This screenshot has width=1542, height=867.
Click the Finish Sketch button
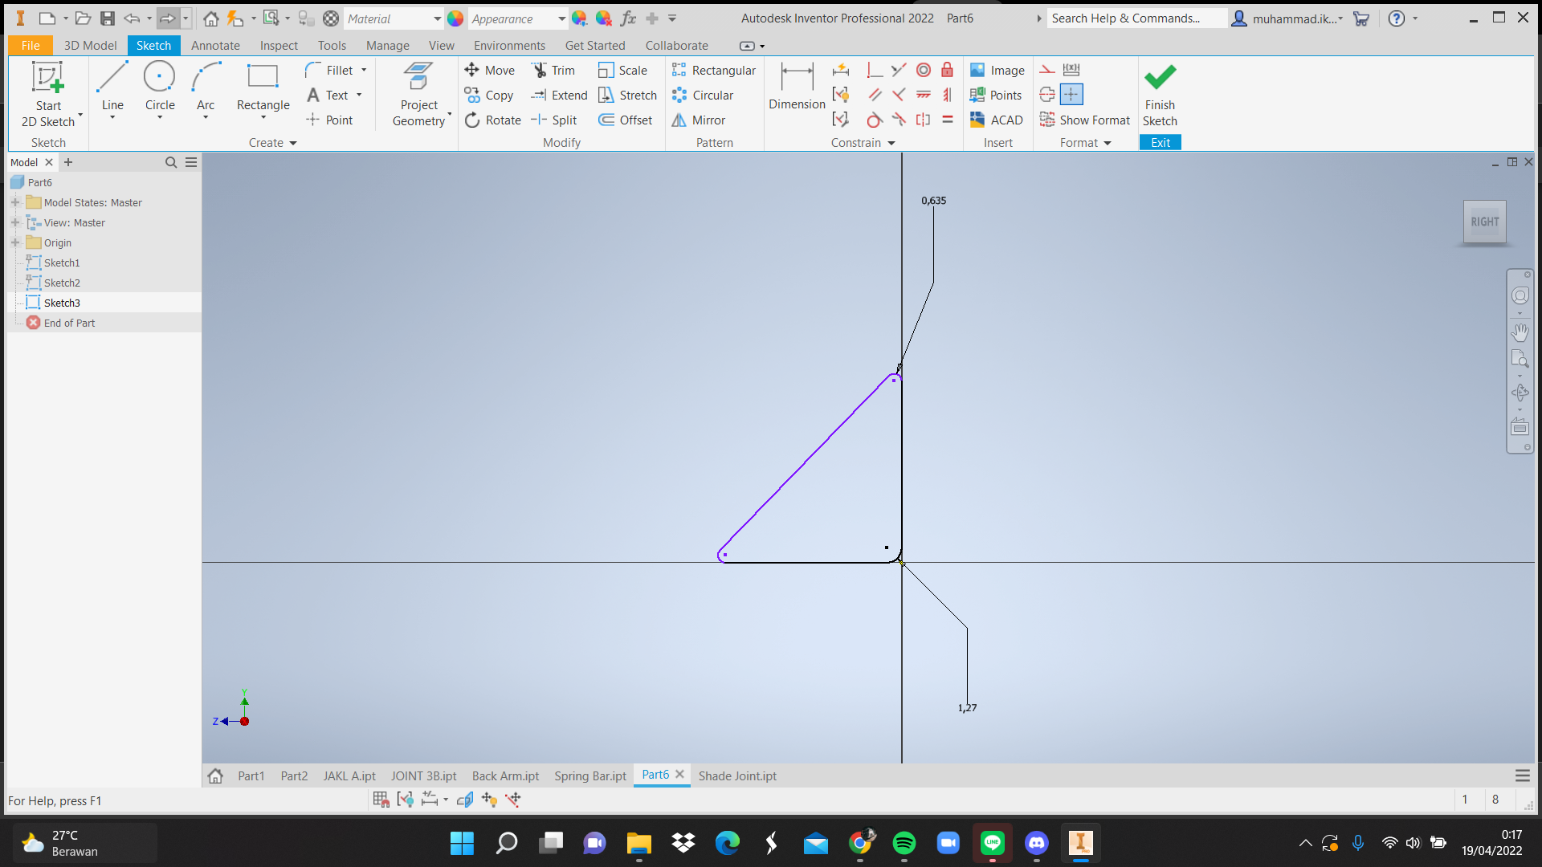point(1160,95)
